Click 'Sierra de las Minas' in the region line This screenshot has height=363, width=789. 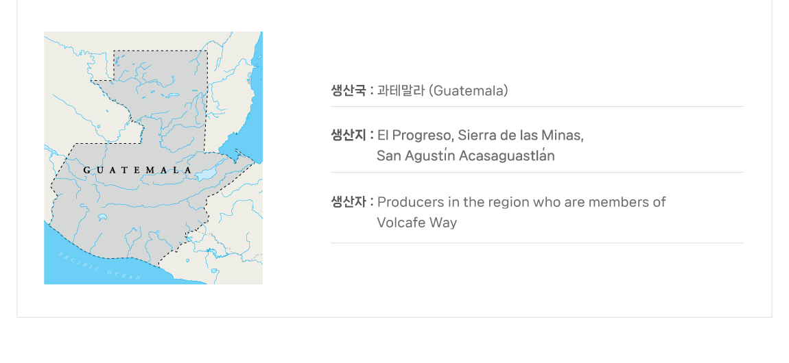(x=521, y=135)
